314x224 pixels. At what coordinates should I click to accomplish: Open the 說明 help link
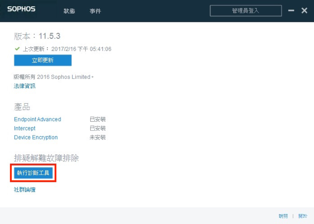(x=283, y=216)
